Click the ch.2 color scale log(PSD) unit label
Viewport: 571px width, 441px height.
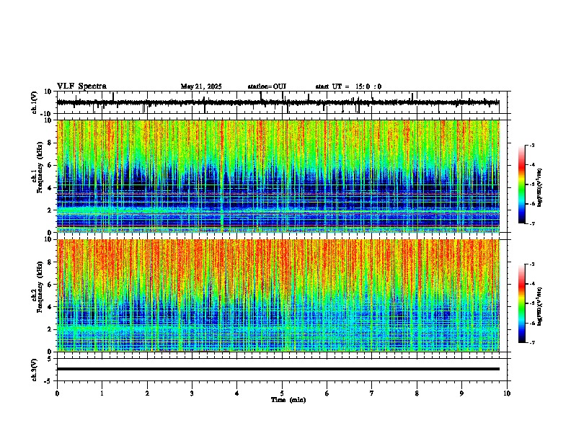[x=540, y=306]
